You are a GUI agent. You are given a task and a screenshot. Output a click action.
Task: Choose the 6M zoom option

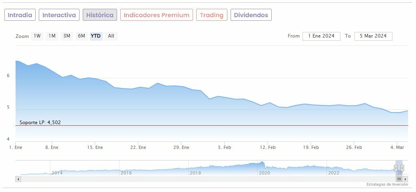click(x=82, y=36)
